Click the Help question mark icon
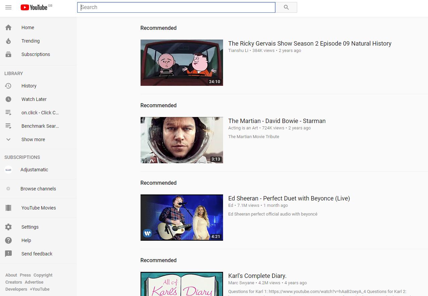This screenshot has width=428, height=296. pyautogui.click(x=8, y=240)
